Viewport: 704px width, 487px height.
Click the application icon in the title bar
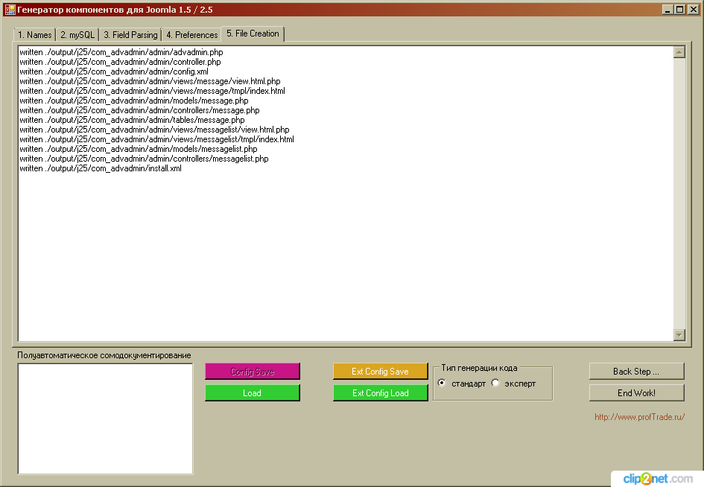pos(10,10)
